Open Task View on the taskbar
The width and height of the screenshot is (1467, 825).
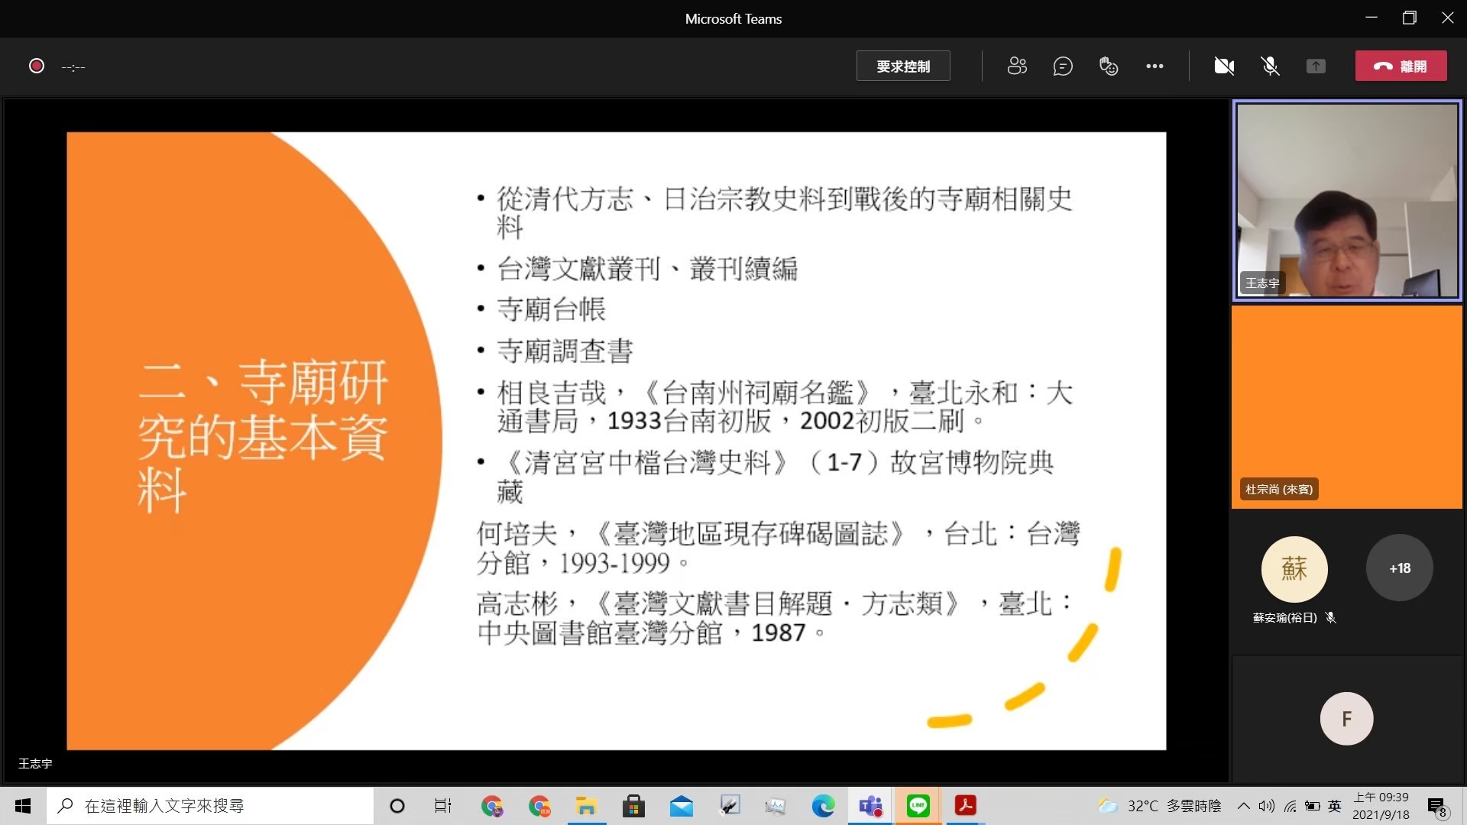442,806
